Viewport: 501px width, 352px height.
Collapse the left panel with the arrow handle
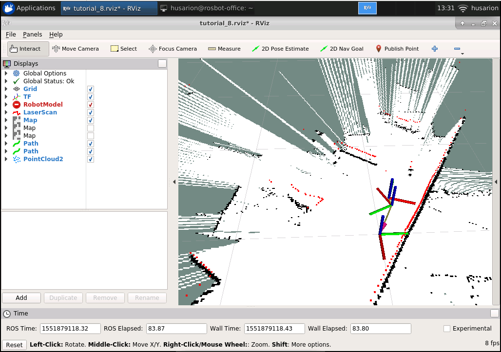click(x=174, y=182)
